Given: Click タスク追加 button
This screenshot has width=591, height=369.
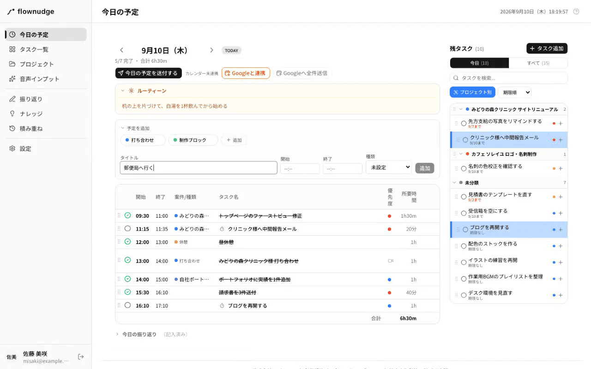Looking at the screenshot, I should tap(547, 48).
